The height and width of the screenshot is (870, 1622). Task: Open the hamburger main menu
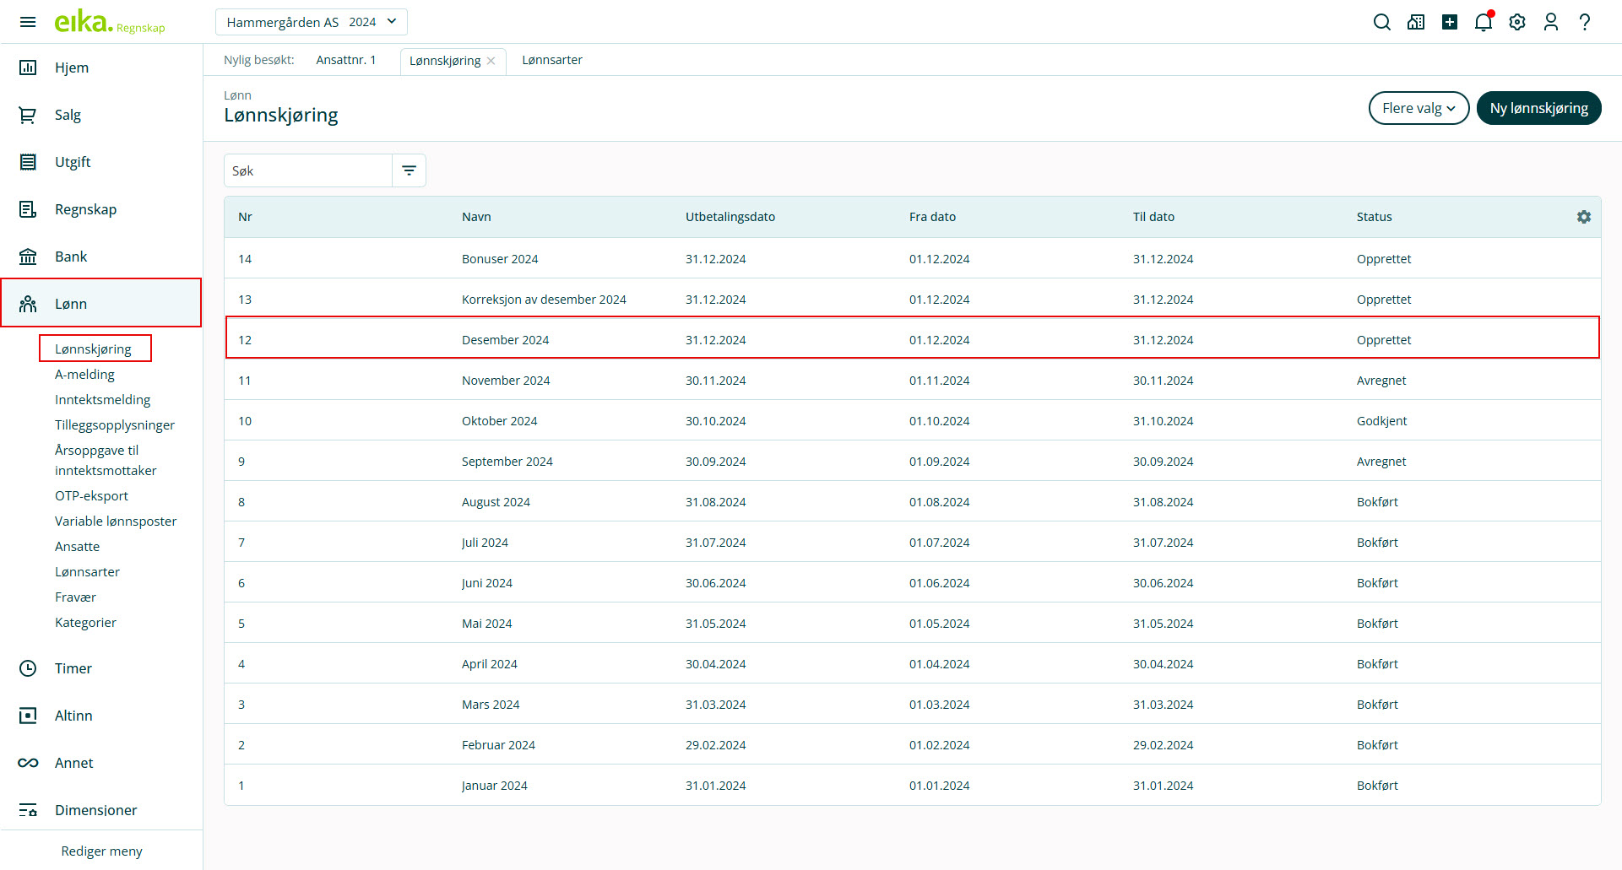(28, 22)
